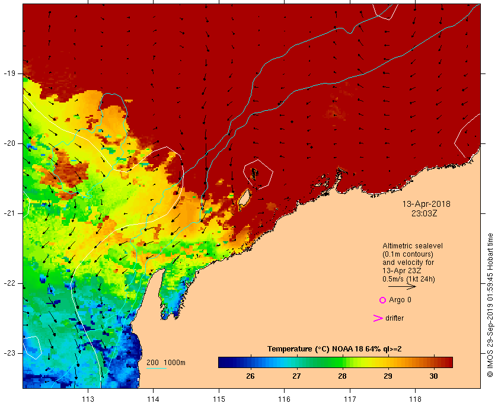Screen dimensions: 498x403
Task: Click longitude label 113 on bottom axis
Action: click(x=88, y=399)
